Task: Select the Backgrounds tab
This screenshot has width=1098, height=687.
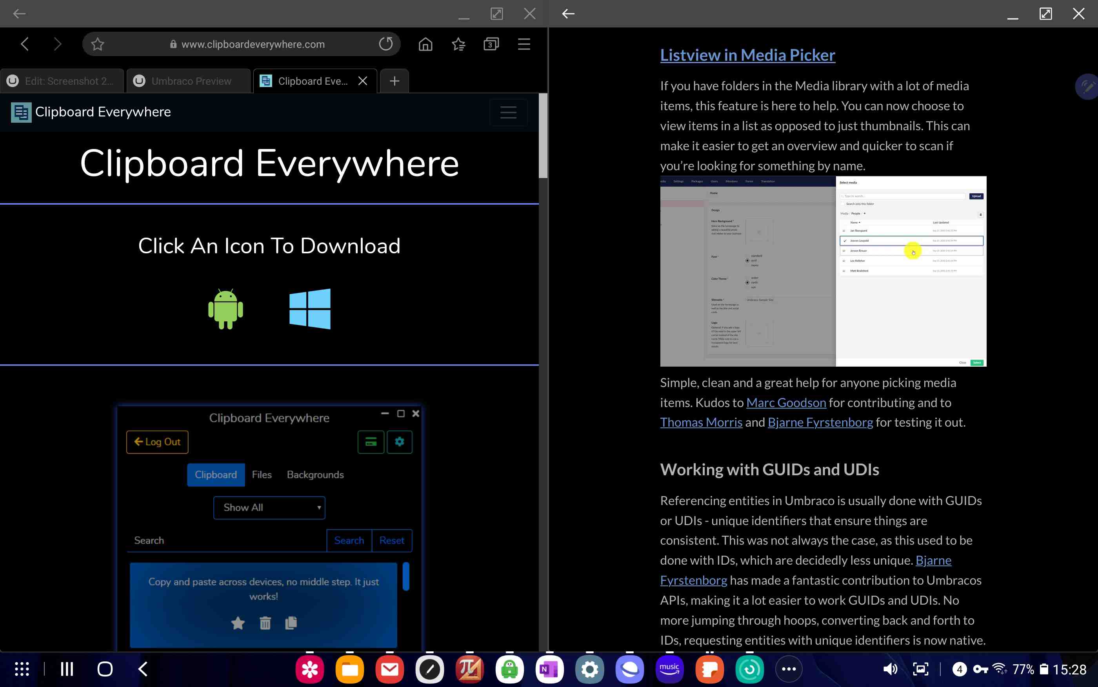Action: coord(315,474)
